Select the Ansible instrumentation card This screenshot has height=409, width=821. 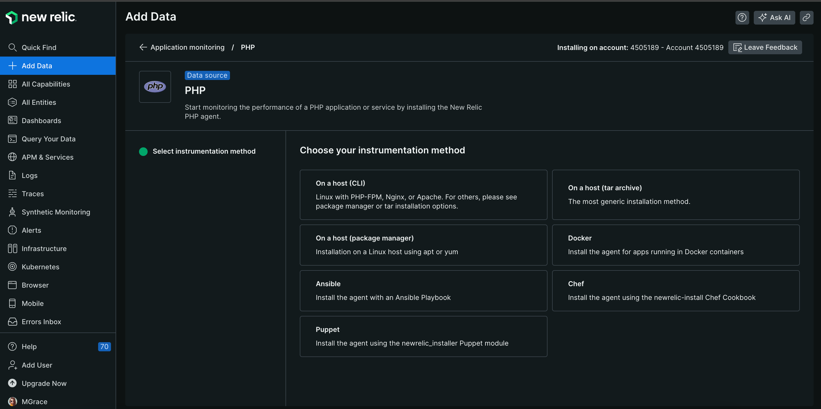point(423,290)
